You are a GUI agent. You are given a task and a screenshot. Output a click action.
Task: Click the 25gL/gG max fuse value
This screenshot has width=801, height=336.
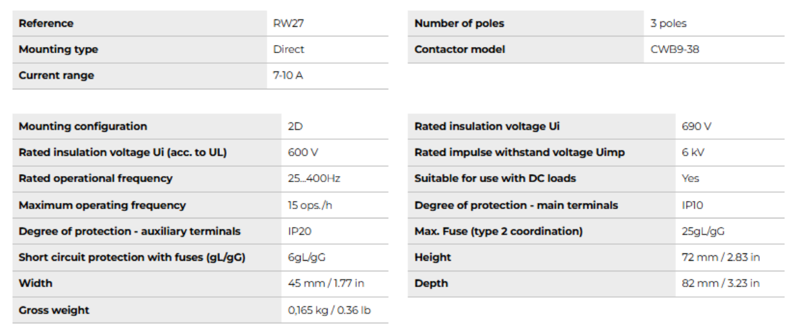point(703,232)
